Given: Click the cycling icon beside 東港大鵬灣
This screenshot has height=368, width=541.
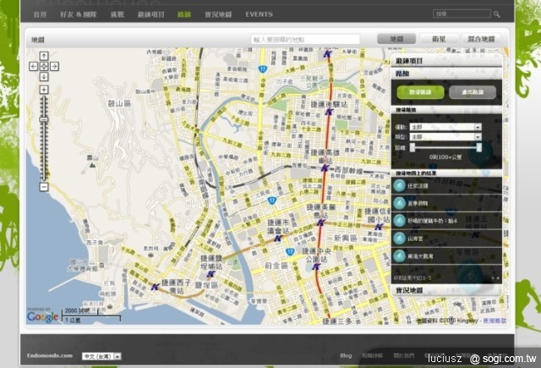Looking at the screenshot, I should point(400,256).
